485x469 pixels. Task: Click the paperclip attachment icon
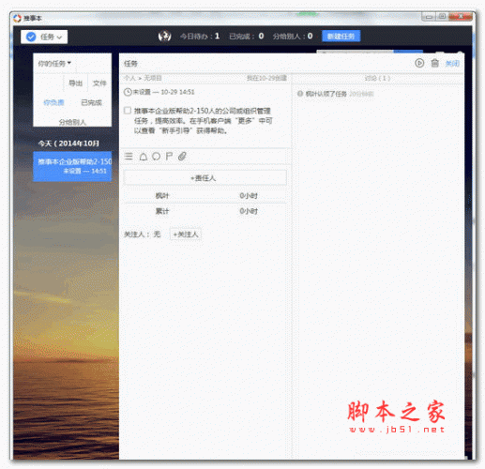[x=182, y=157]
